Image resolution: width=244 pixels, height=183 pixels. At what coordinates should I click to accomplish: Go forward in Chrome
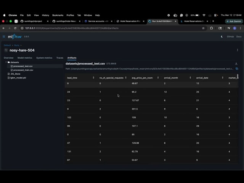pos(9,28)
